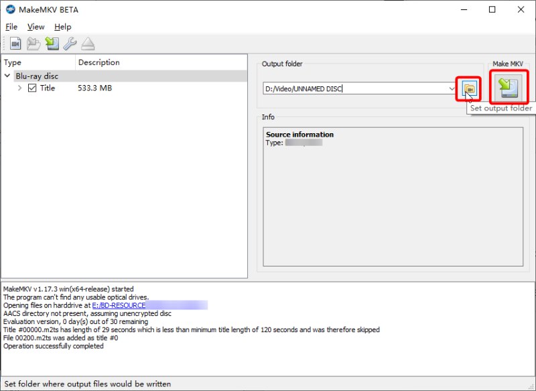Click the 'can't find any usable optical drives' line

76,297
